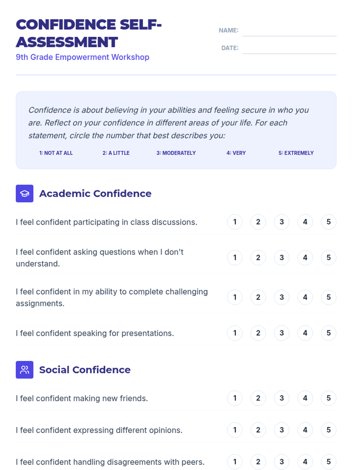Choose rating 1 for challenging assignments statement
This screenshot has width=352, height=470.
point(235,297)
